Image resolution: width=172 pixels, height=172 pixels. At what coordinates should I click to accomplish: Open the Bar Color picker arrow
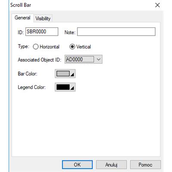[x=72, y=74]
